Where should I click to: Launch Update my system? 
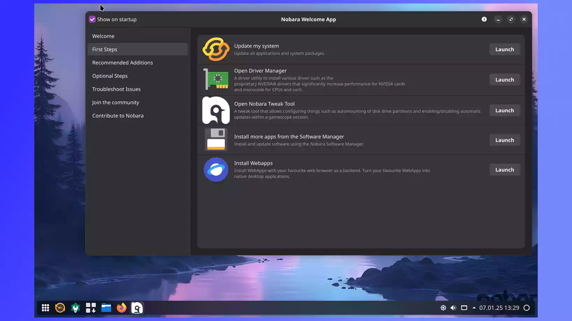click(x=505, y=50)
